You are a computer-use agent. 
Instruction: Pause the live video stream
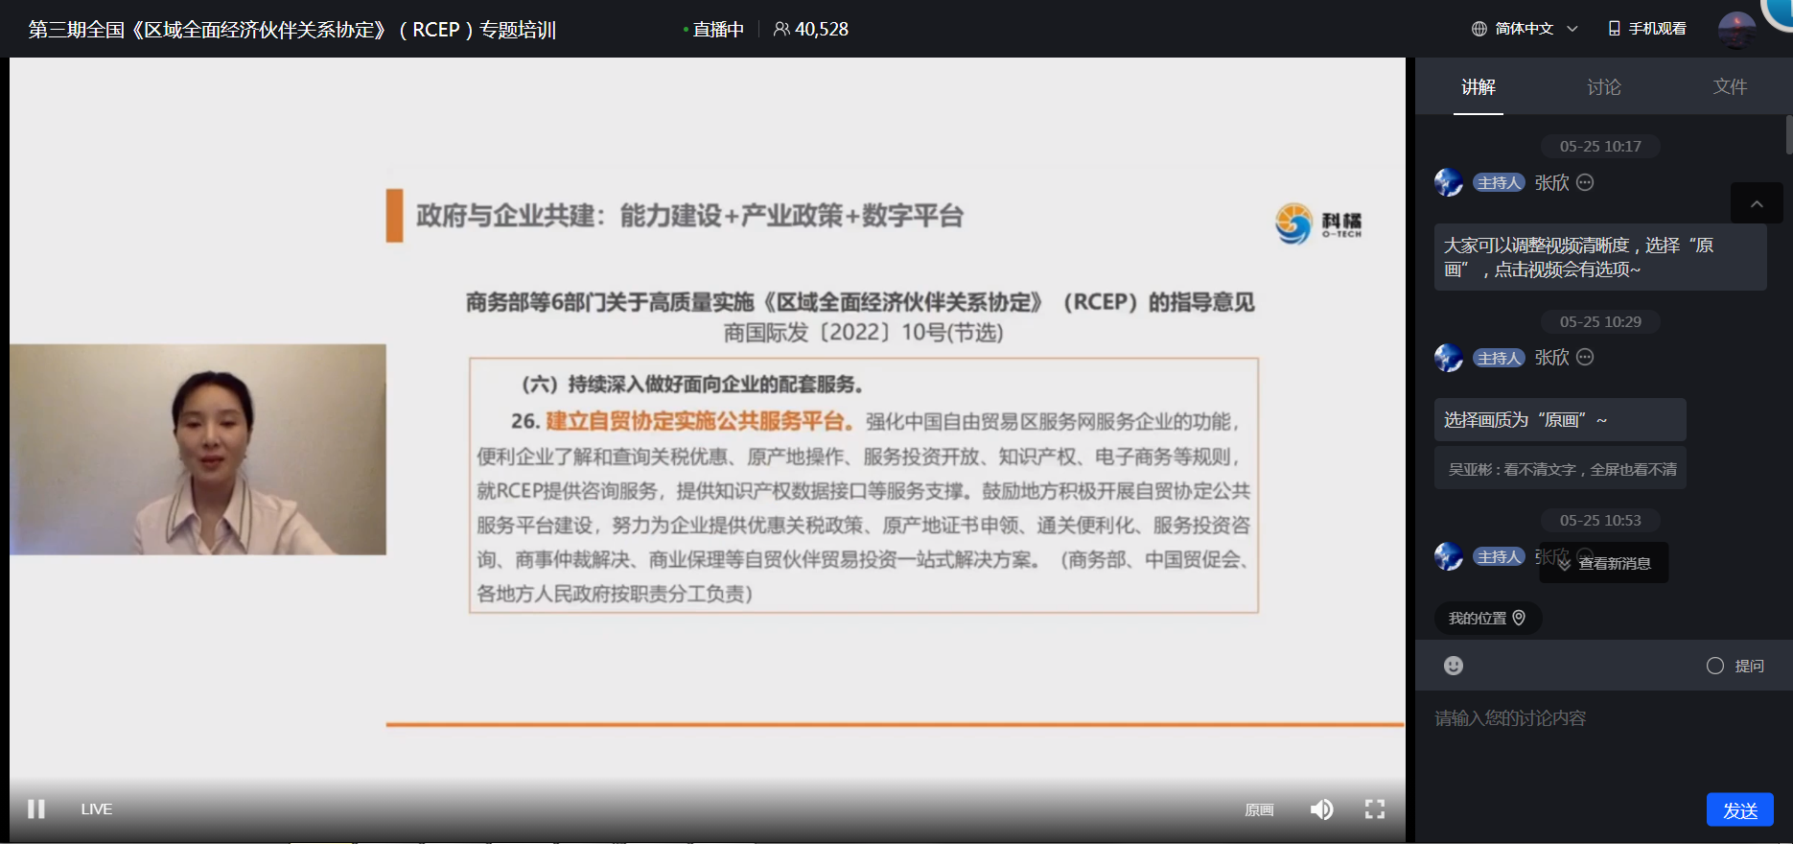(x=36, y=809)
